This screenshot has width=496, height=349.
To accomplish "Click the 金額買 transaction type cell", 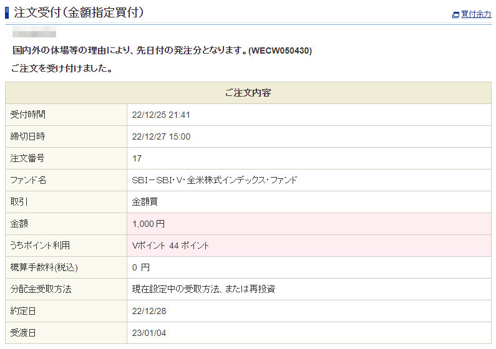I will tap(145, 202).
